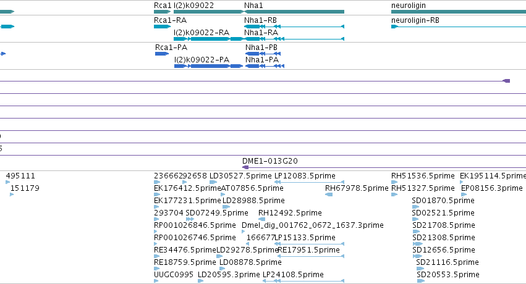Select the purple feature end on first line
The height and width of the screenshot is (284, 526).
coord(506,81)
